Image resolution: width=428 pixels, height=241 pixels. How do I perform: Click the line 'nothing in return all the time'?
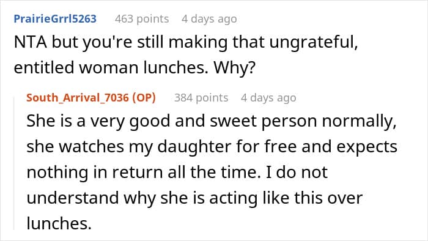click(177, 172)
